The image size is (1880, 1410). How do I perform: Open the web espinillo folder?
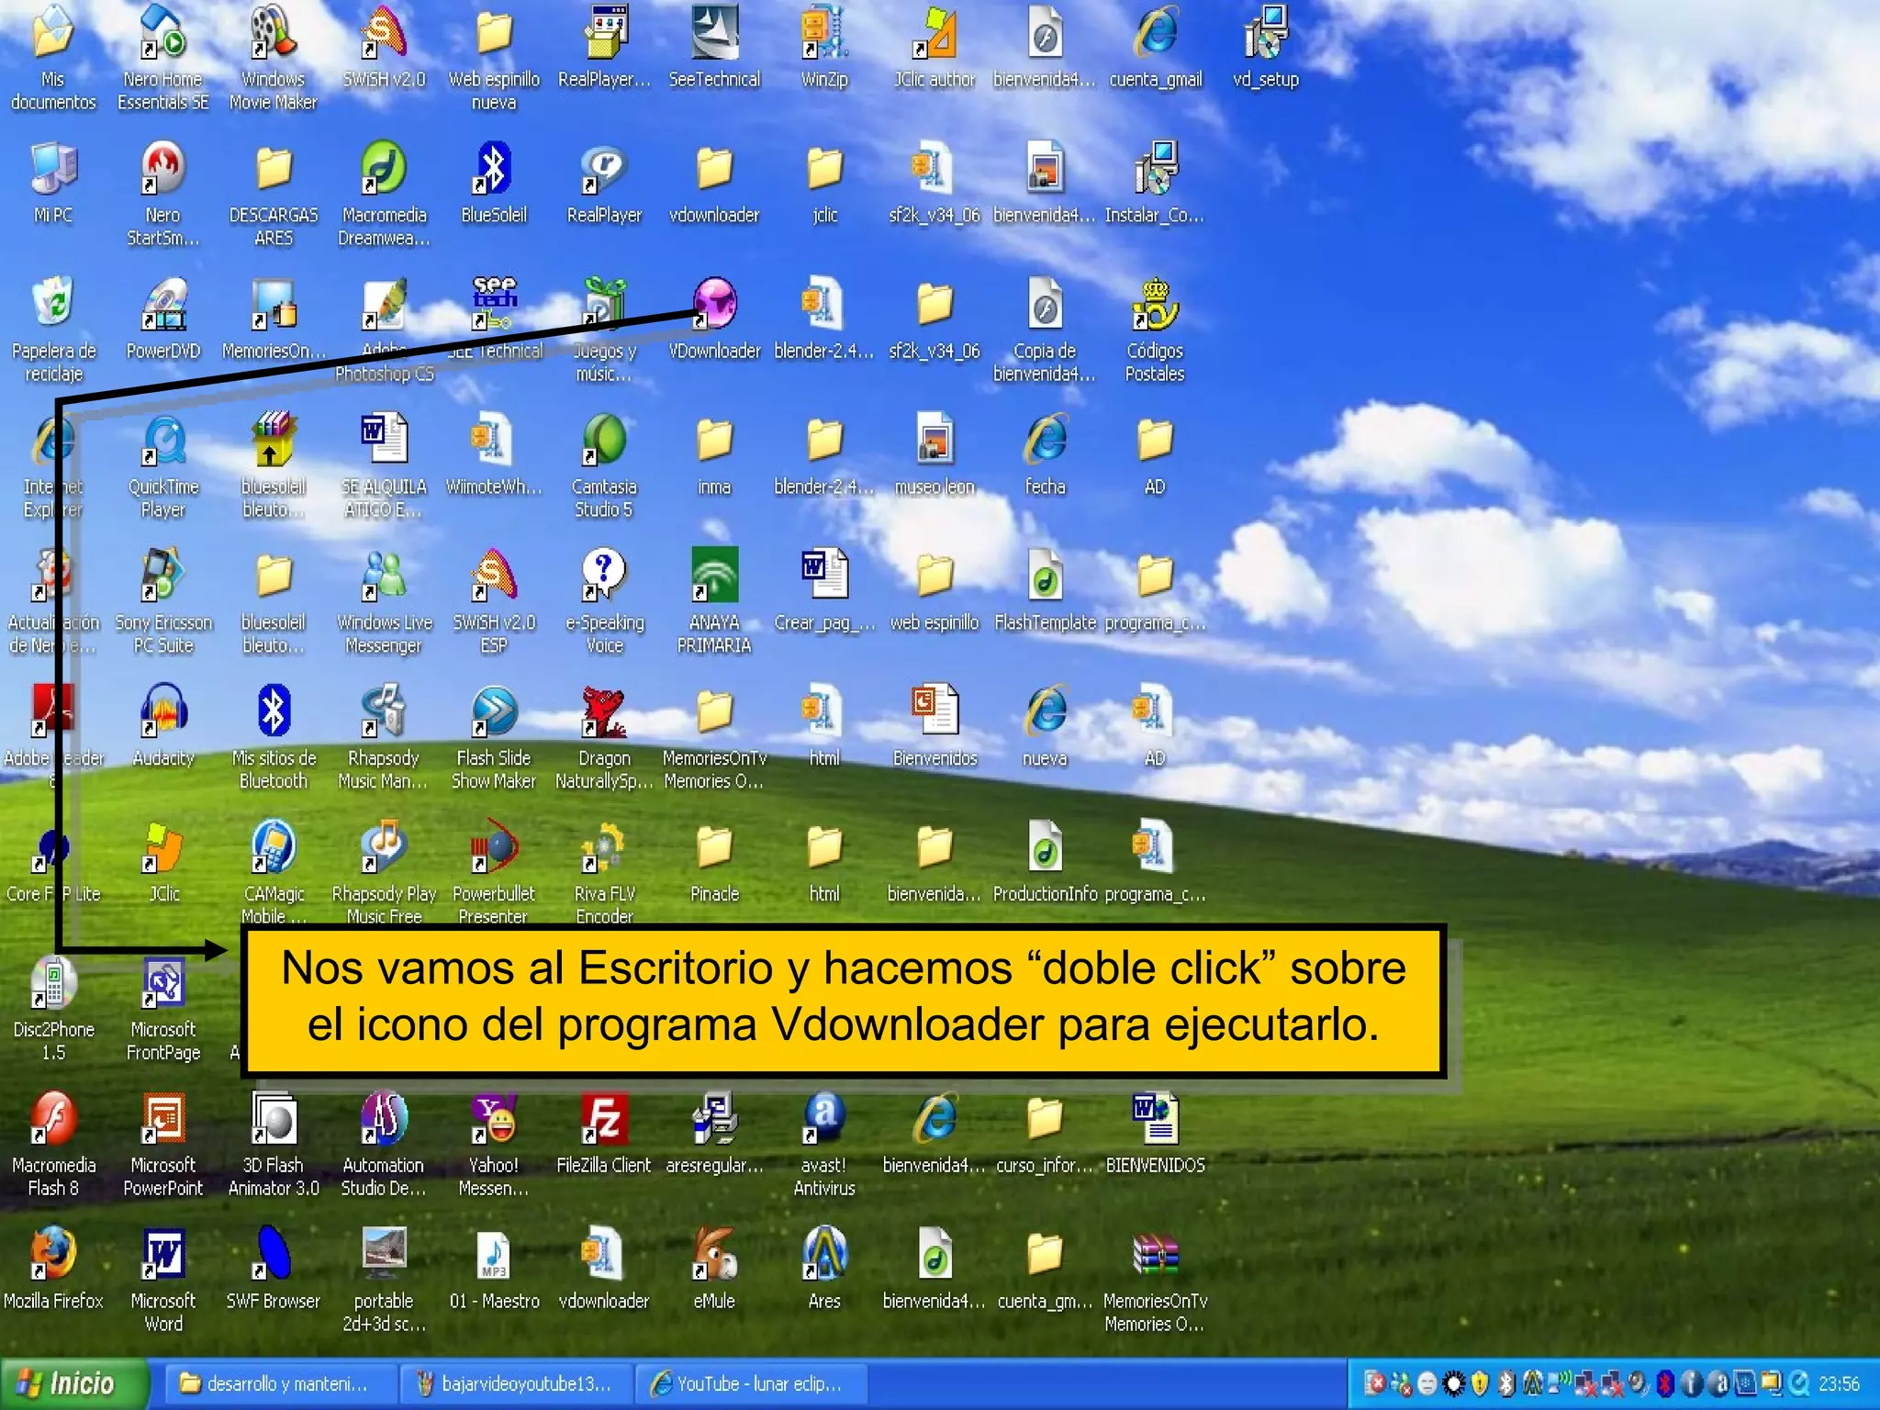coord(934,575)
